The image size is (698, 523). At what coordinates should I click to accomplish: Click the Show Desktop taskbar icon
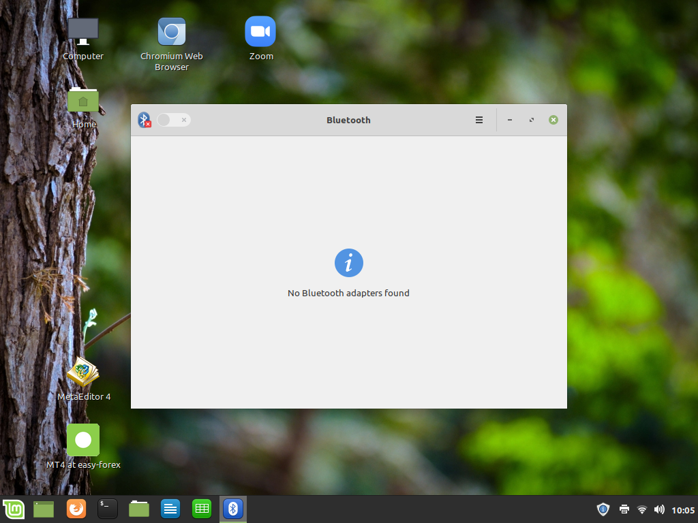tap(44, 509)
